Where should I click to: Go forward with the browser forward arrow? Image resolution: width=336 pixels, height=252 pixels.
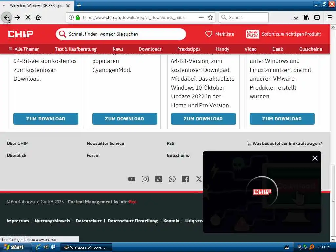click(x=17, y=18)
